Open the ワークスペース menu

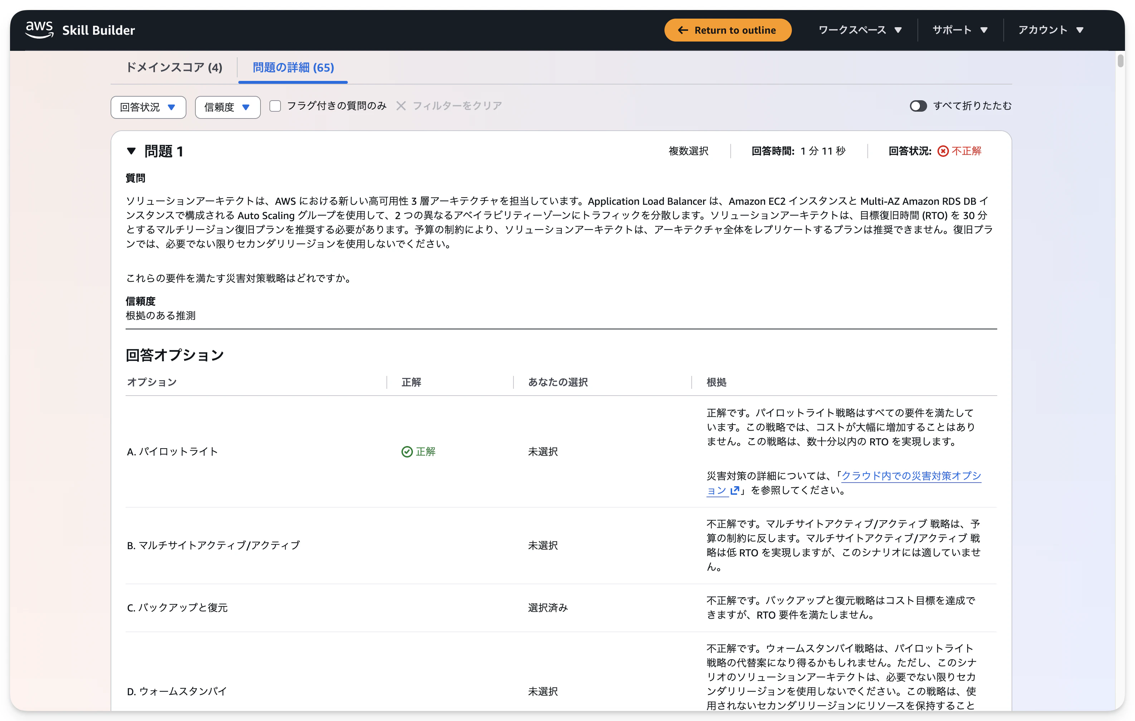click(x=860, y=30)
